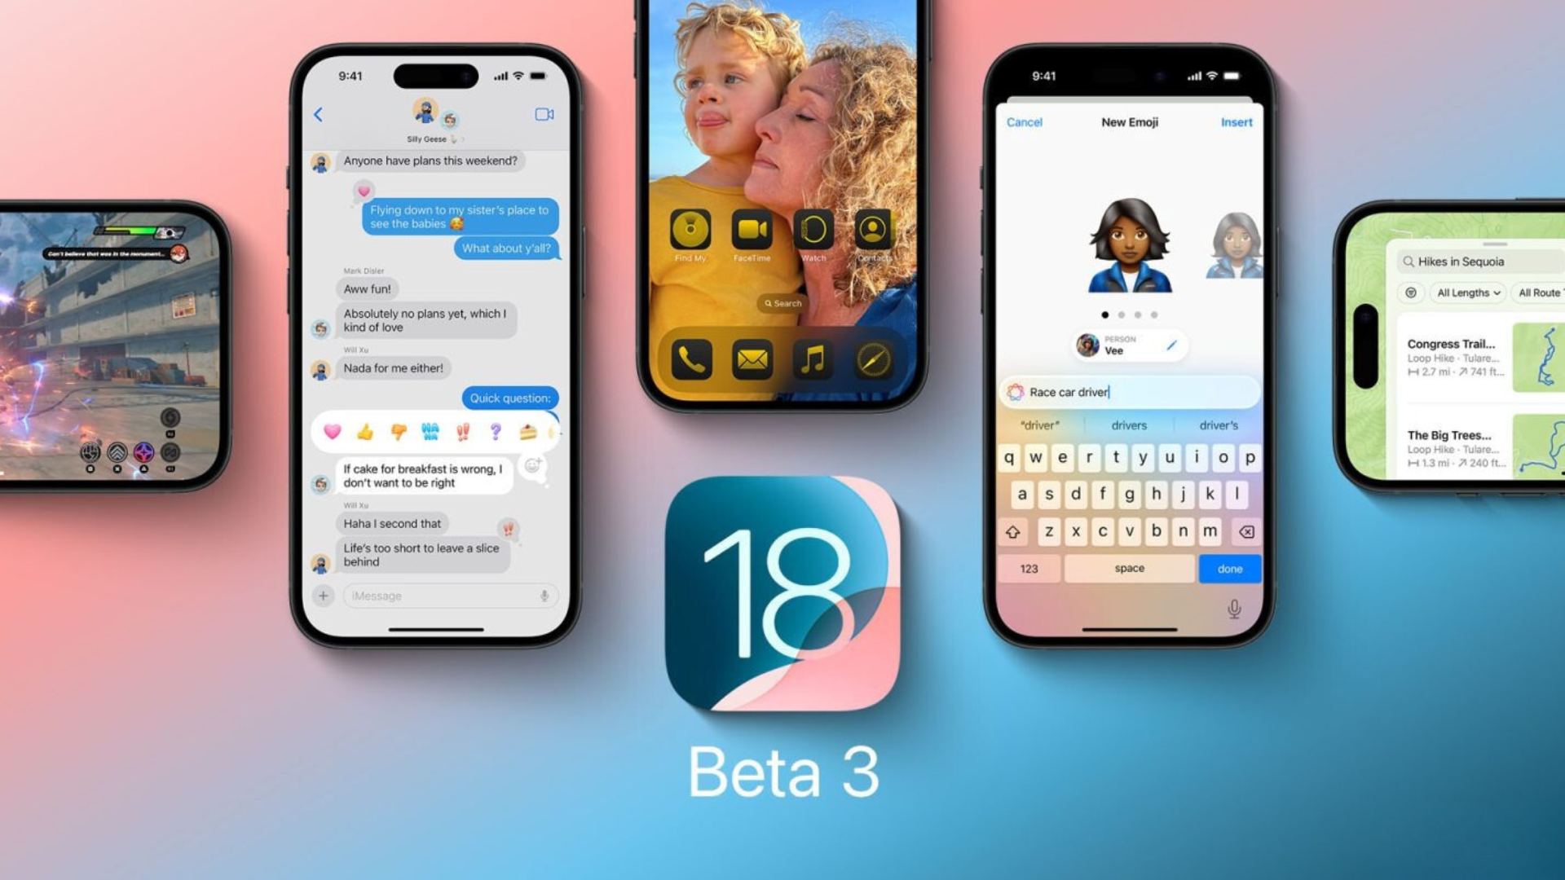Screen dimensions: 1565x880
Task: Open the Mail app icon
Action: click(x=752, y=359)
